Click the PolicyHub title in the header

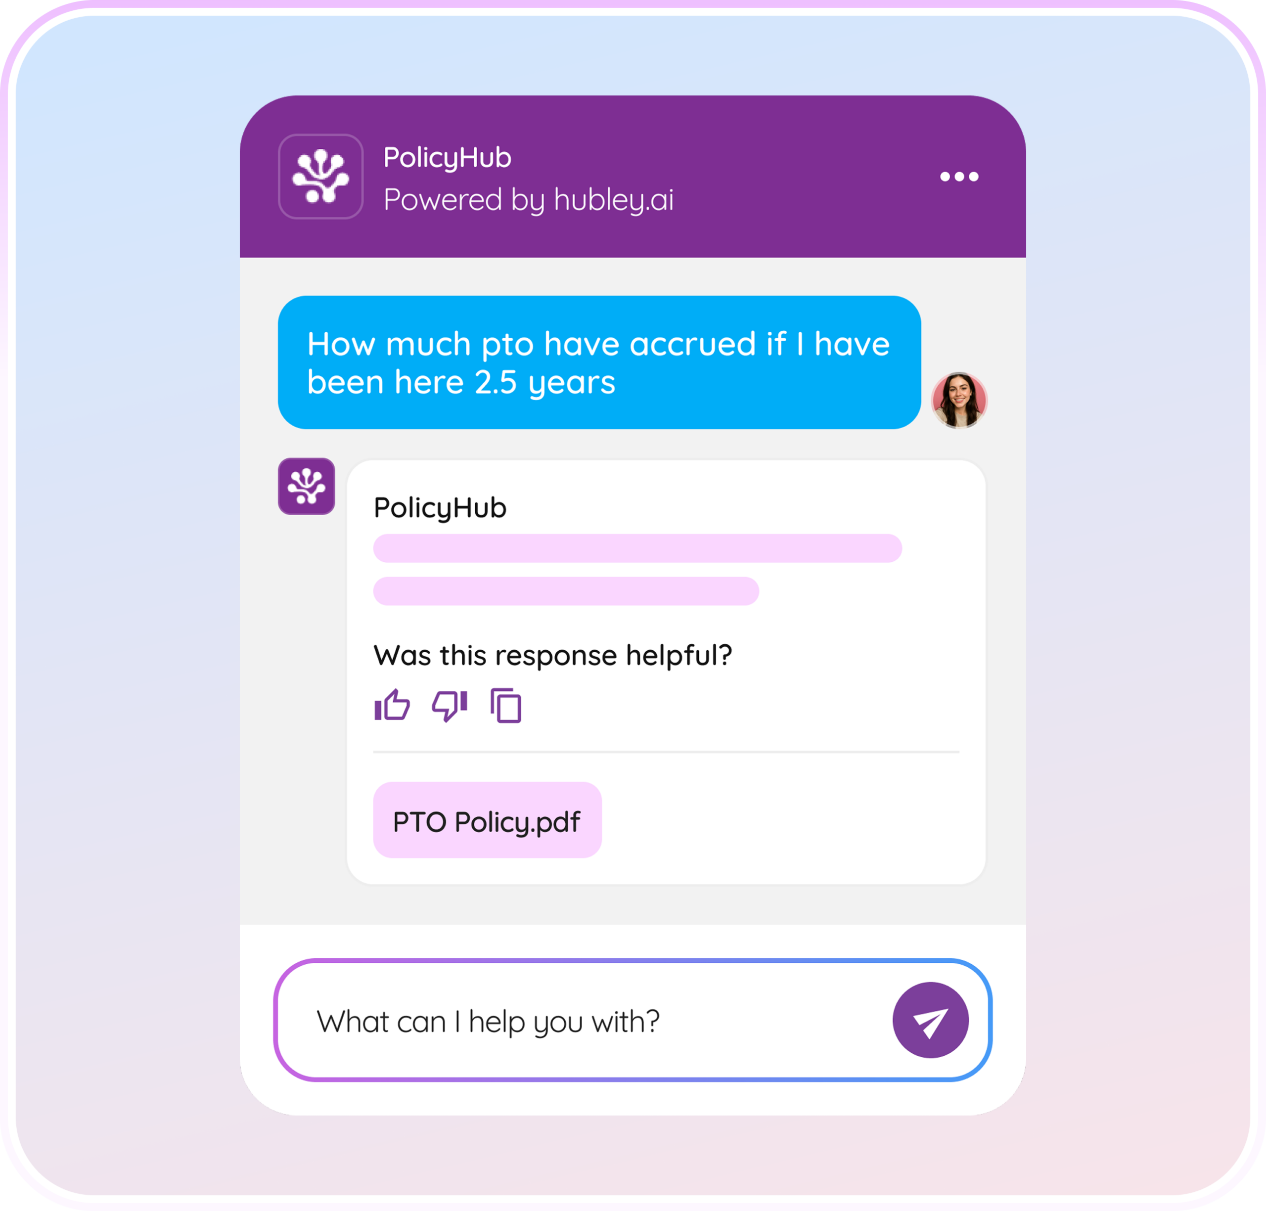tap(448, 158)
